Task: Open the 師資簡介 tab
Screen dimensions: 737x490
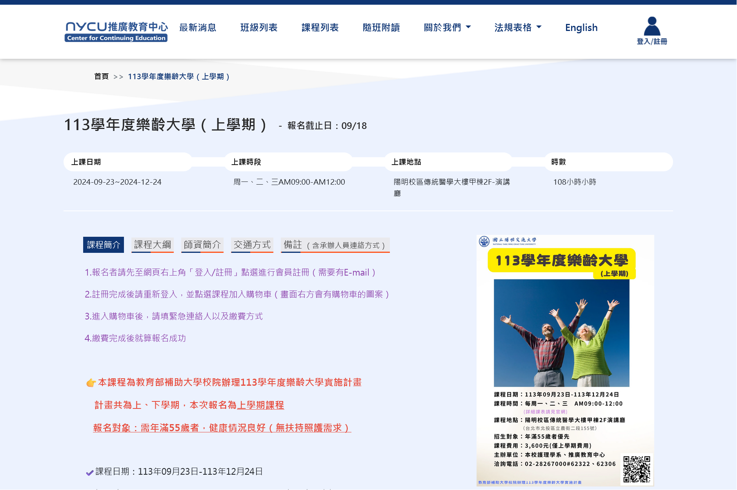Action: pyautogui.click(x=202, y=245)
